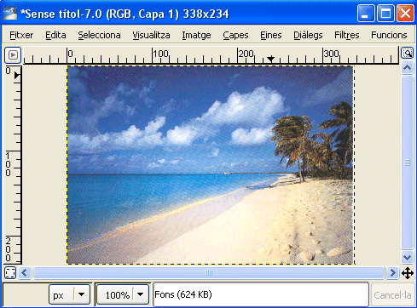Expand the 100% zoom dropdown

tap(140, 294)
